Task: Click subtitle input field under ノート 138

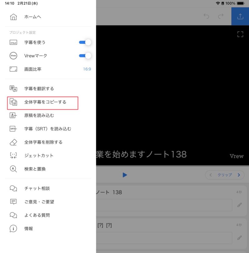Action: click(164, 205)
